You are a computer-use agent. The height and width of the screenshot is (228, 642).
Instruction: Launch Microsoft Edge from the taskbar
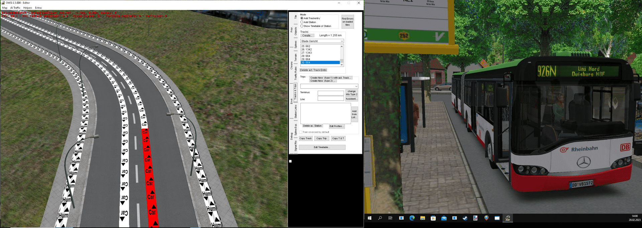pyautogui.click(x=412, y=218)
